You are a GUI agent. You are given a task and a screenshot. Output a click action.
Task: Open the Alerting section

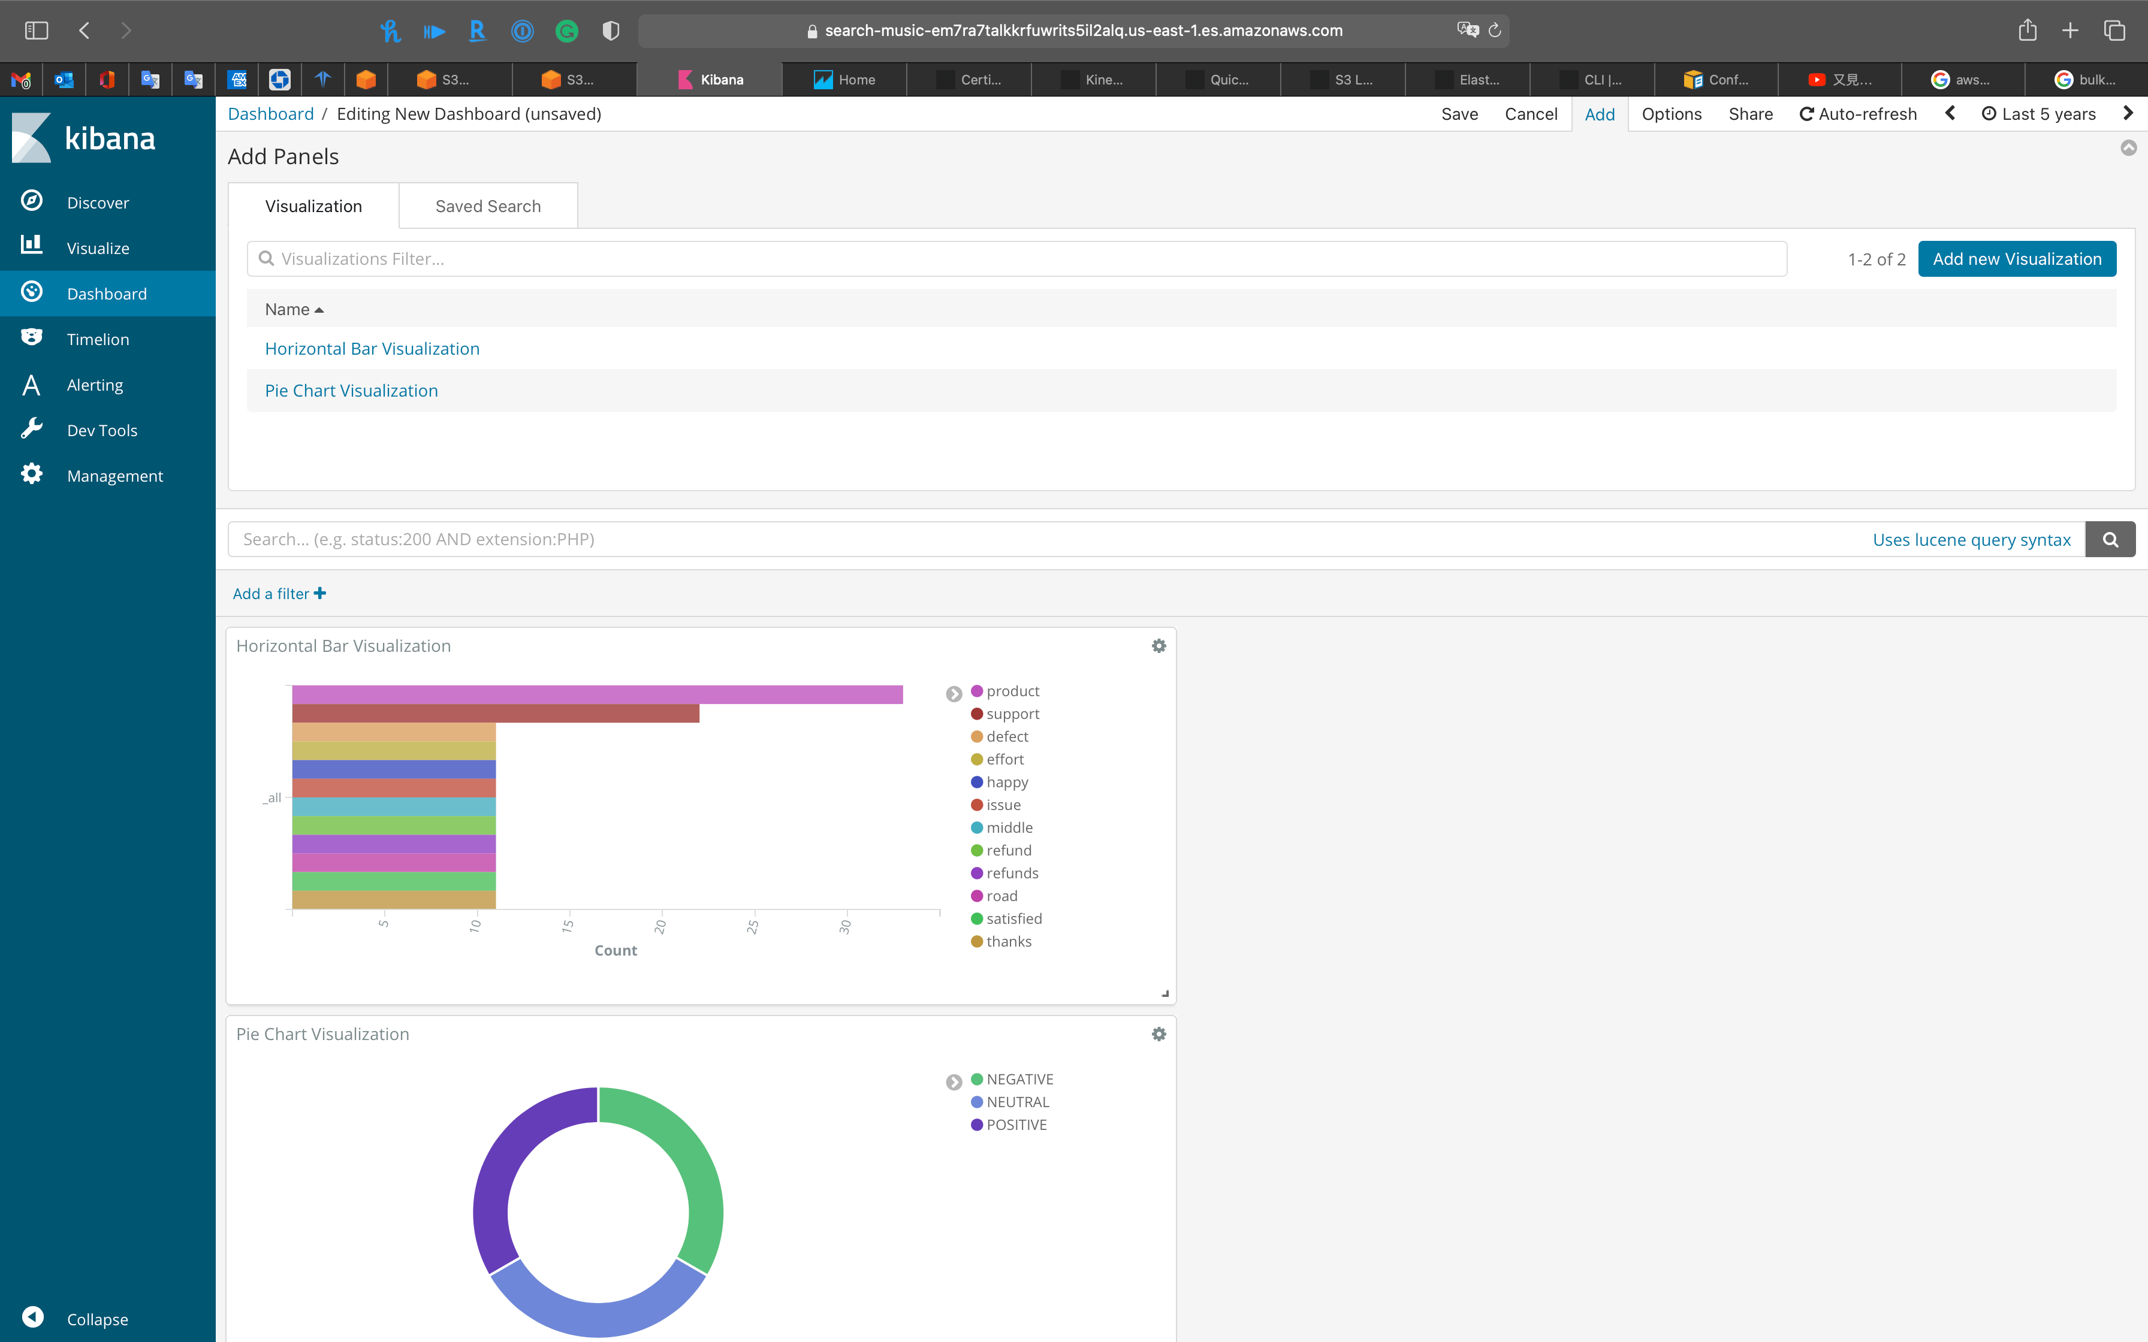point(94,384)
